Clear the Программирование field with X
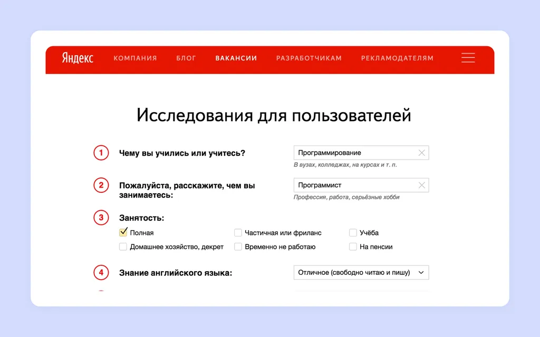This screenshot has height=337, width=540. coord(421,153)
